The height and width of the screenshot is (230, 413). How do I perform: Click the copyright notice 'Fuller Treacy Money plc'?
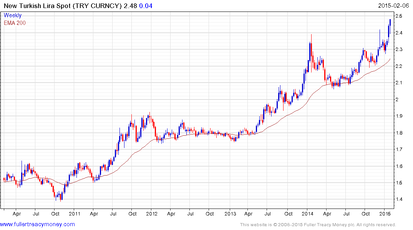(x=328, y=225)
